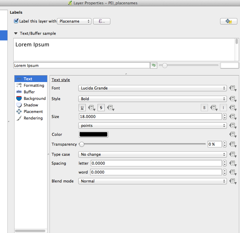
Task: Open the Placement settings tab
Action: tap(33, 111)
